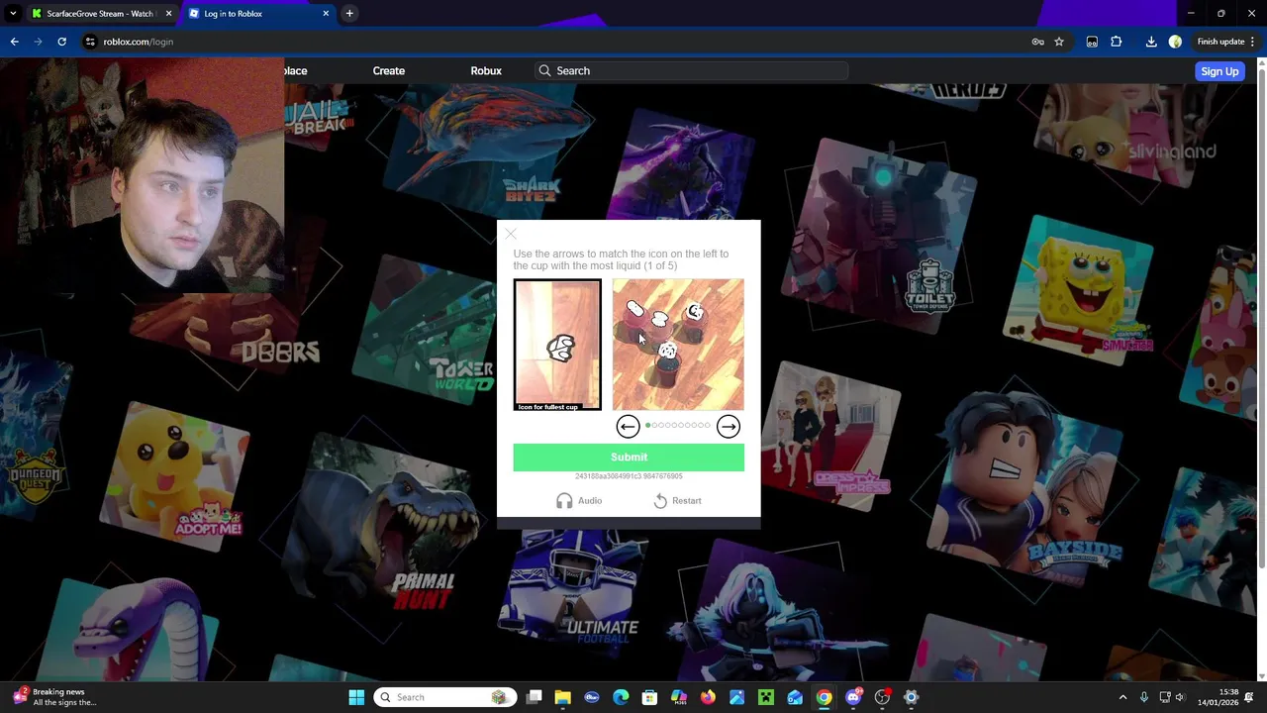Open the Create menu on Roblox
Image resolution: width=1267 pixels, height=713 pixels.
(x=389, y=71)
